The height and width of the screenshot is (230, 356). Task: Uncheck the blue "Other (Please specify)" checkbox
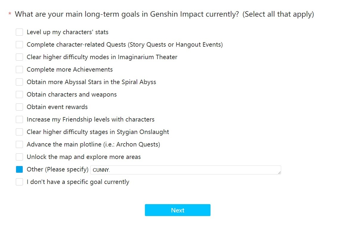(x=19, y=169)
